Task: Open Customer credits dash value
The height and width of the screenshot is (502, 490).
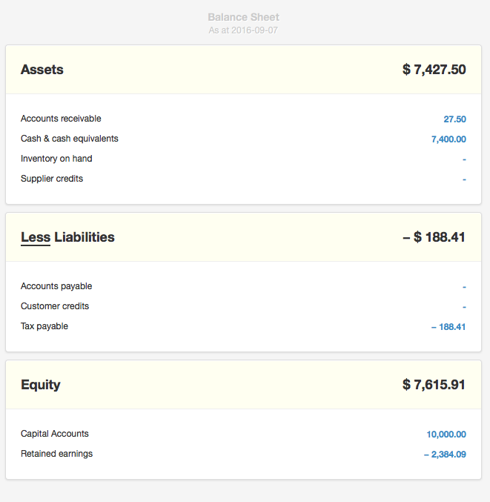Action: 464,307
